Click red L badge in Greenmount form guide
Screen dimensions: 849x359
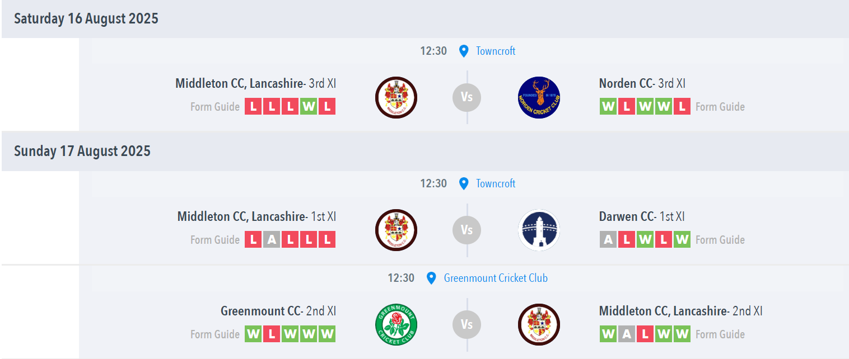(x=272, y=334)
